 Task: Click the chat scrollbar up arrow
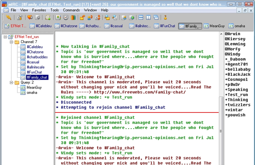pyautogui.click(x=221, y=34)
